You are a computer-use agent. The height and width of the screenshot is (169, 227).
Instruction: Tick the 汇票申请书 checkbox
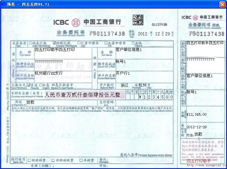79,43
